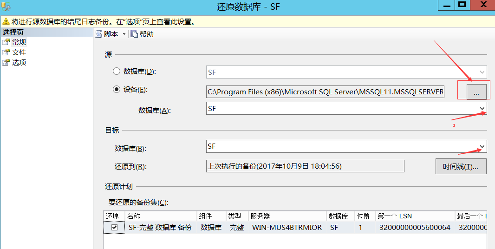495x249 pixels.
Task: Click the help icon in toolbar
Action: click(x=134, y=34)
